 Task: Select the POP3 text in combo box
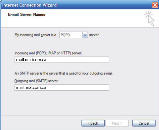tap(65, 35)
